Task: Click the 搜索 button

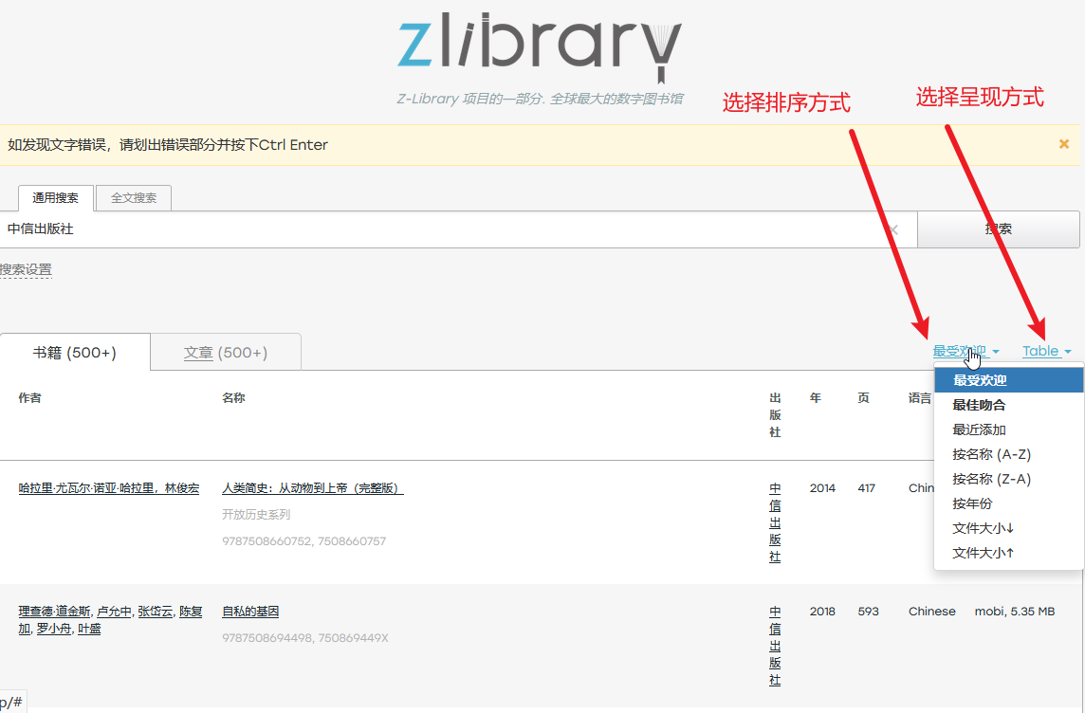Action: point(998,229)
